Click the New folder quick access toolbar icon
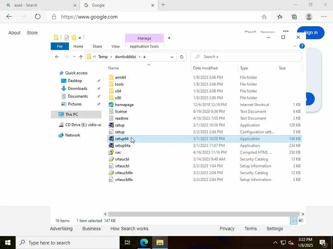333x249 pixels. (74, 38)
